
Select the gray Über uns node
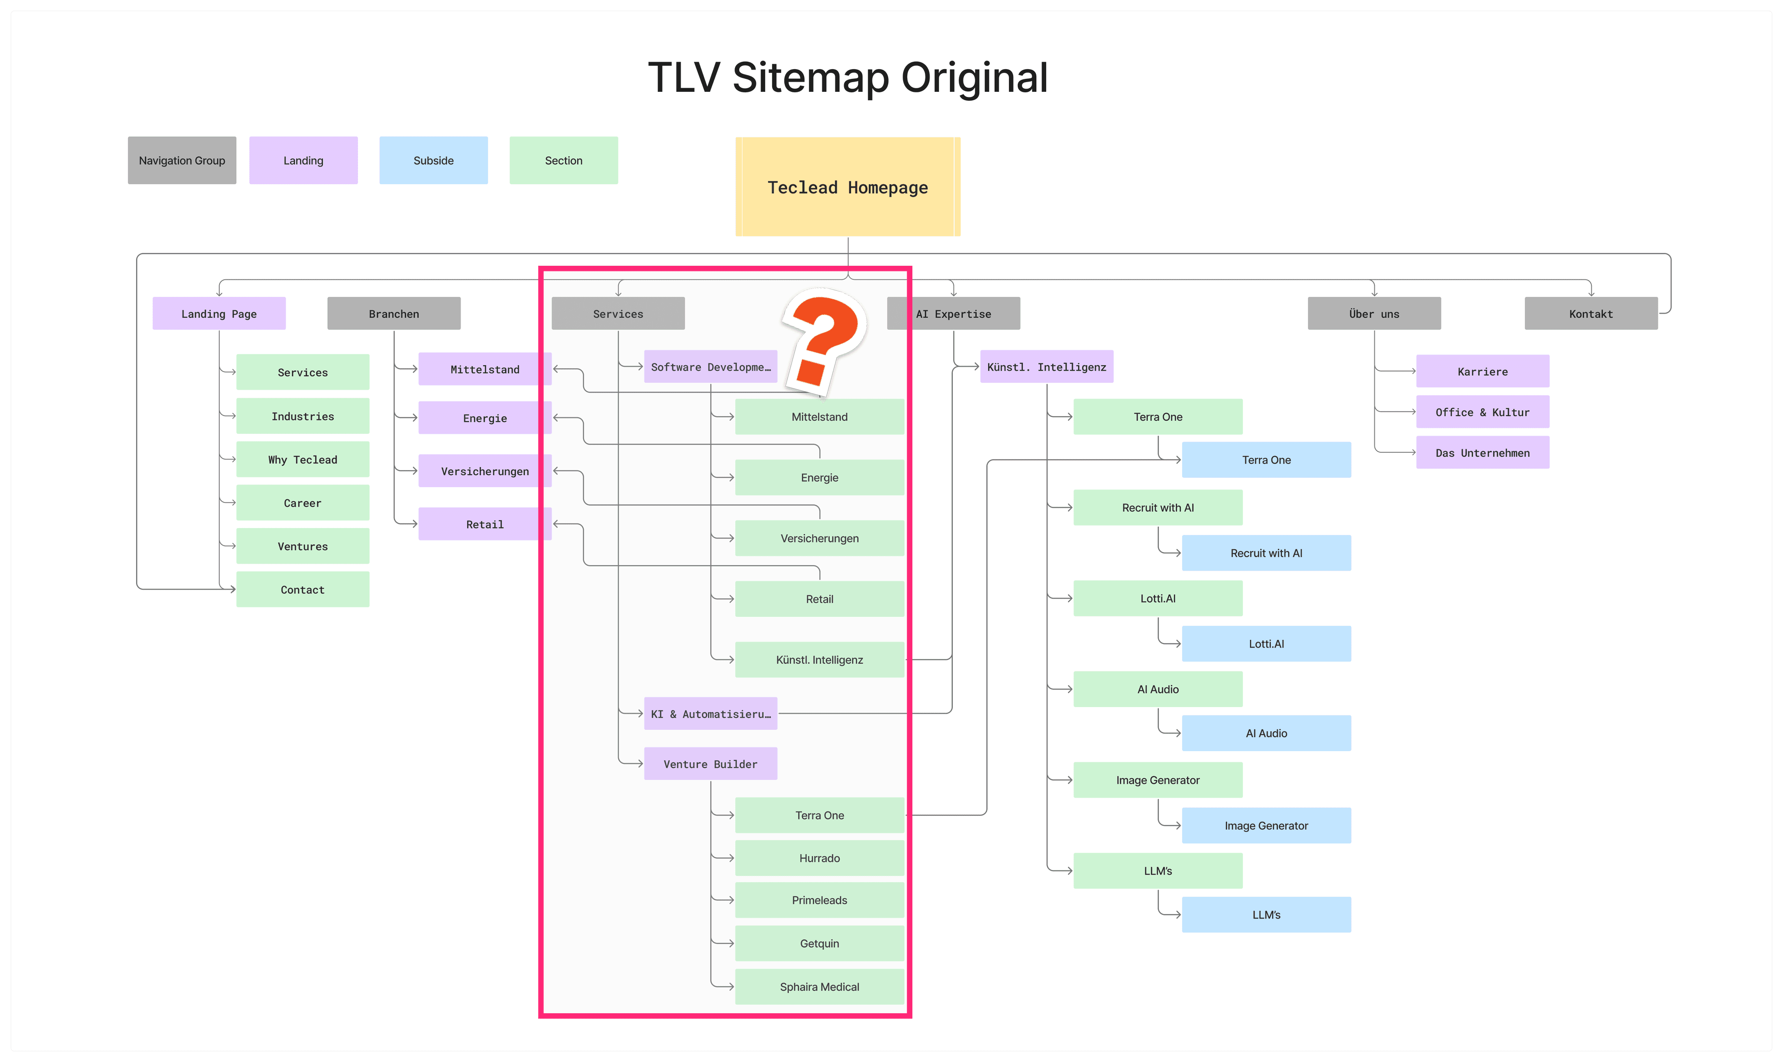[x=1374, y=314]
